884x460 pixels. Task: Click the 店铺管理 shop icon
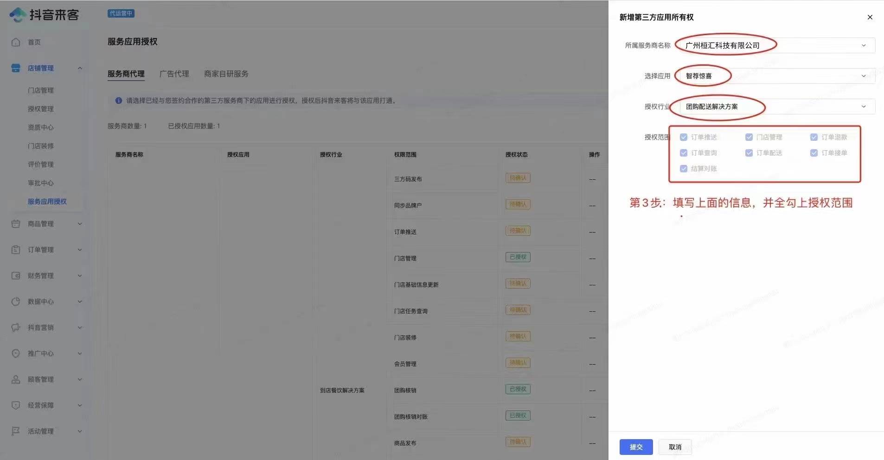16,68
